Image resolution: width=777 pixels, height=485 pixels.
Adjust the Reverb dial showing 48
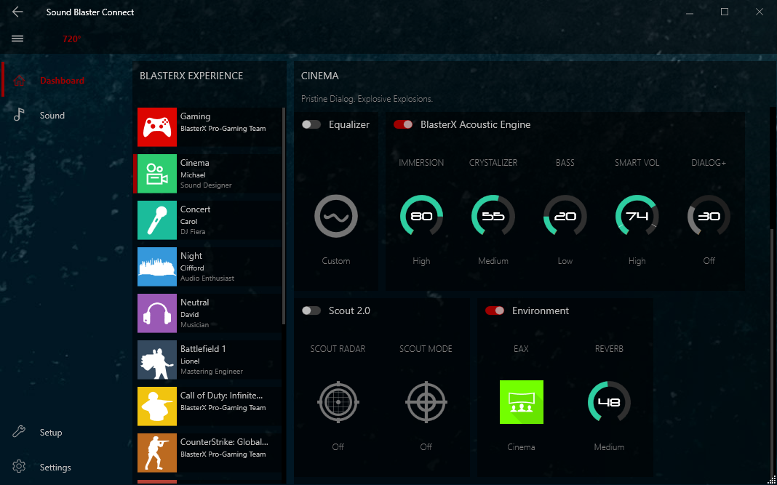609,402
